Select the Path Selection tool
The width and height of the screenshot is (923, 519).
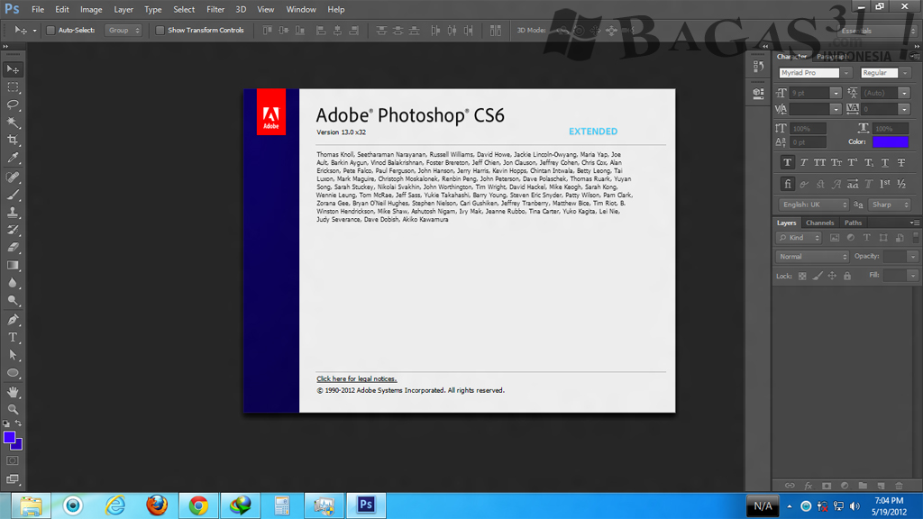13,355
